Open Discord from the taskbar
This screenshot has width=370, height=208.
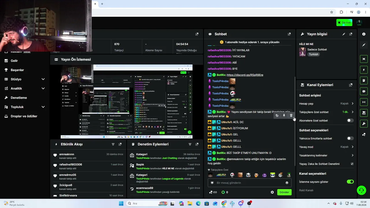[241, 203]
